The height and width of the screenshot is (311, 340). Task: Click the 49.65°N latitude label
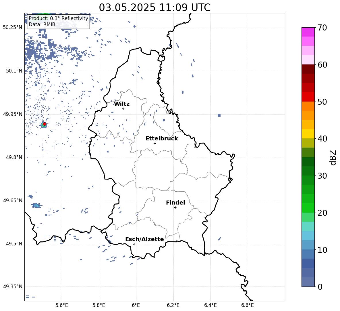pos(13,200)
